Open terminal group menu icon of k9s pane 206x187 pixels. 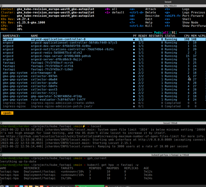click(x=1, y=6)
